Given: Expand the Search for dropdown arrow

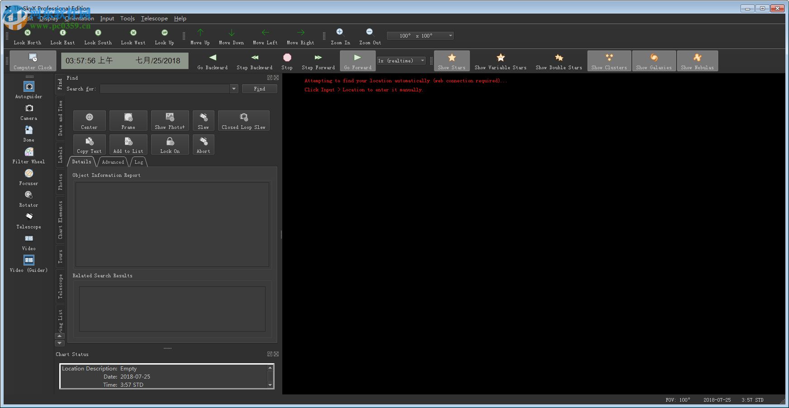Looking at the screenshot, I should click(x=234, y=89).
